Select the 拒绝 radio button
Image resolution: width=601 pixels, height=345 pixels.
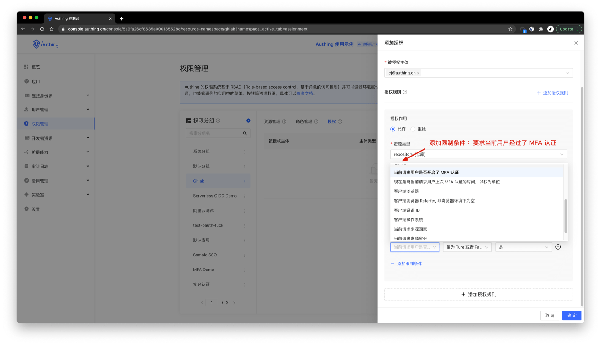[413, 129]
